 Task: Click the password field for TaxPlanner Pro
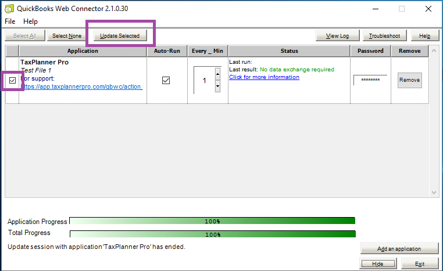click(370, 80)
